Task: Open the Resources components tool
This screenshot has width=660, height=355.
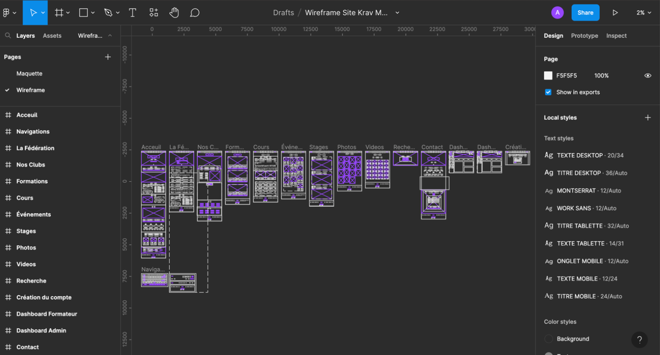Action: click(x=154, y=13)
